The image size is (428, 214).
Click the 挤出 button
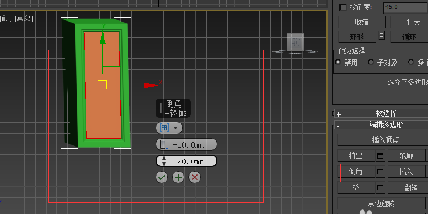pos(356,156)
